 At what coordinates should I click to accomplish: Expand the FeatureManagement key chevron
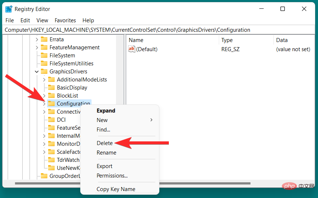pyautogui.click(x=37, y=47)
